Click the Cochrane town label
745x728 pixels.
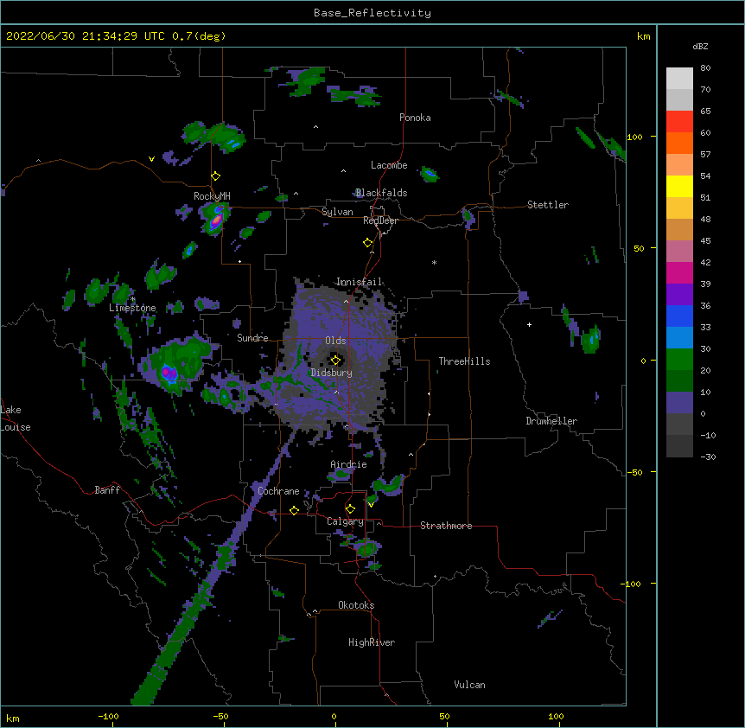(278, 491)
